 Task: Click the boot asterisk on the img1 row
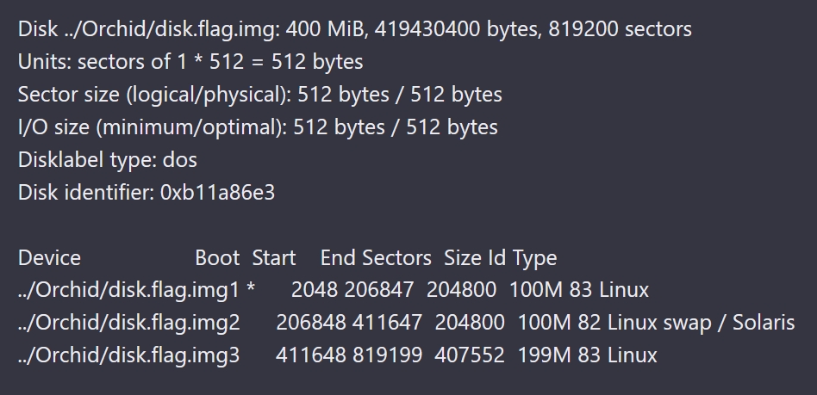(x=251, y=290)
